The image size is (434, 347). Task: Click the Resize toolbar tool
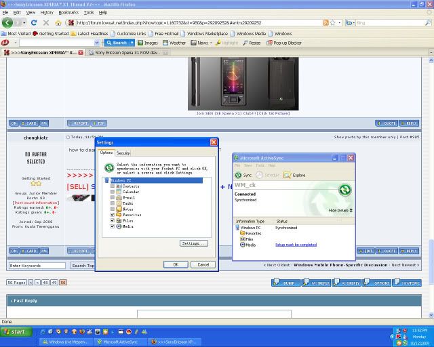tap(252, 43)
